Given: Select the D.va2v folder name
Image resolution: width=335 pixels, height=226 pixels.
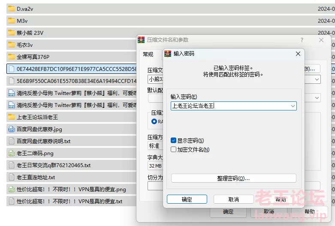Looking at the screenshot, I should (25, 9).
